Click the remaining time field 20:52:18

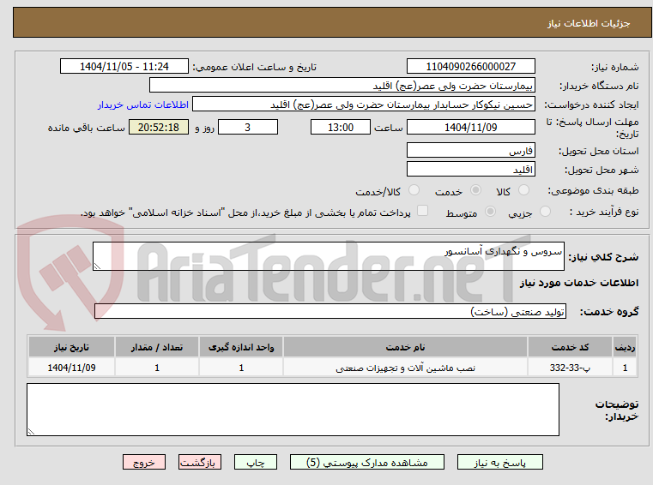pyautogui.click(x=159, y=128)
